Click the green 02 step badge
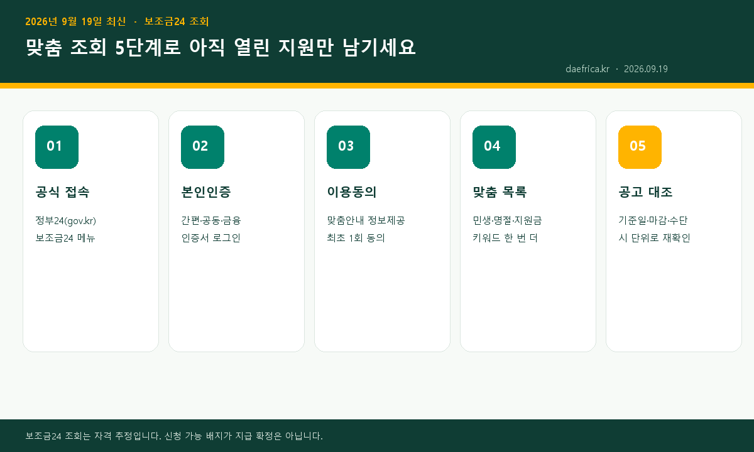The width and height of the screenshot is (754, 452). click(202, 147)
